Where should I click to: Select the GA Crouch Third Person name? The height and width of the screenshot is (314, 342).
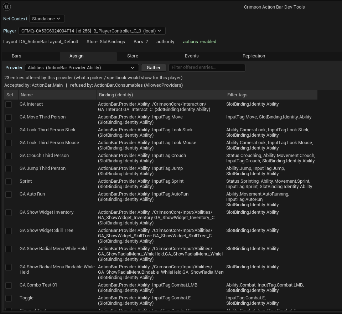44,156
